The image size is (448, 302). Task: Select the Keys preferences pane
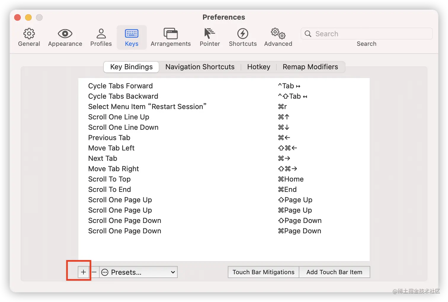[132, 37]
